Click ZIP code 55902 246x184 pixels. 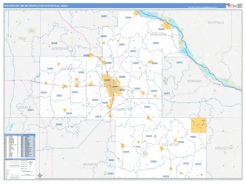coord(105,103)
